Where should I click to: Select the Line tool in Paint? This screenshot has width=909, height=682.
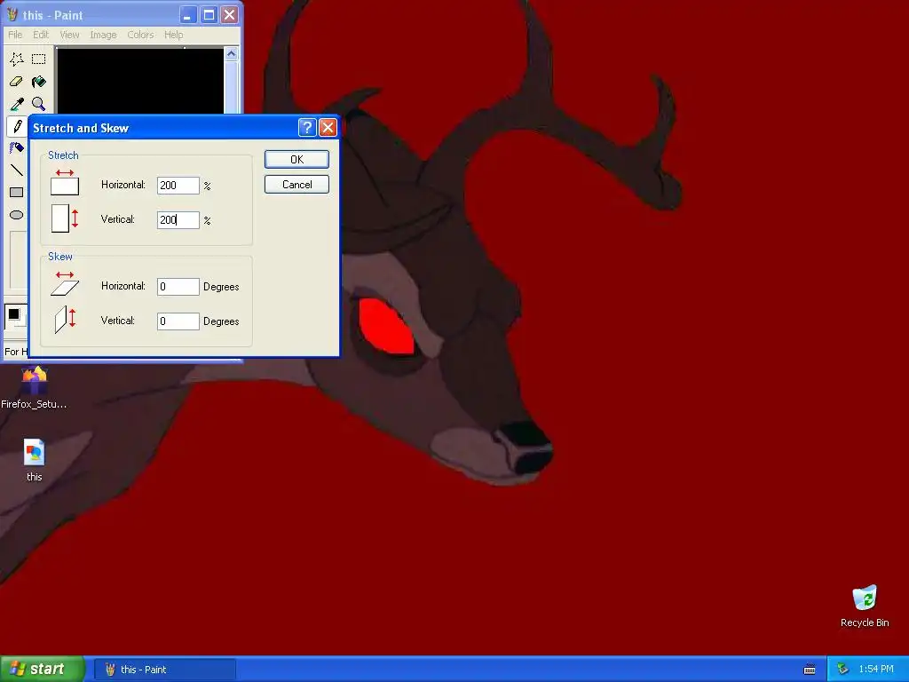click(x=16, y=170)
